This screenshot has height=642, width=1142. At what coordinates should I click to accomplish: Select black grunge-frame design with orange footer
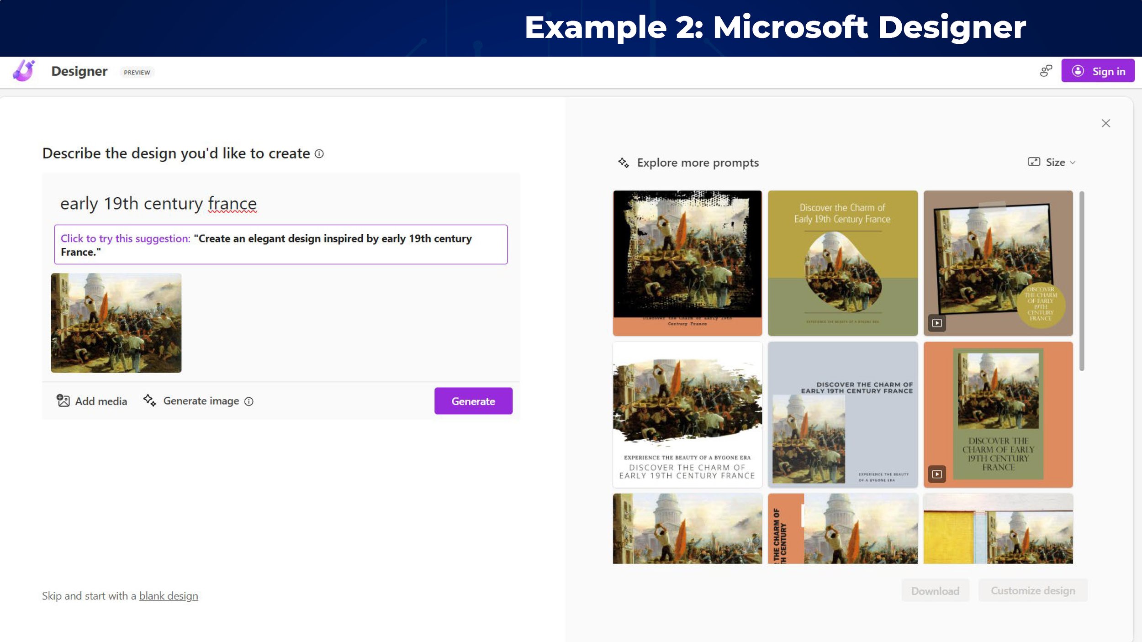687,263
